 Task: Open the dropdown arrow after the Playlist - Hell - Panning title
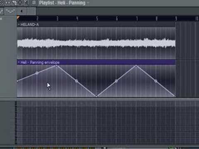[x=88, y=2]
